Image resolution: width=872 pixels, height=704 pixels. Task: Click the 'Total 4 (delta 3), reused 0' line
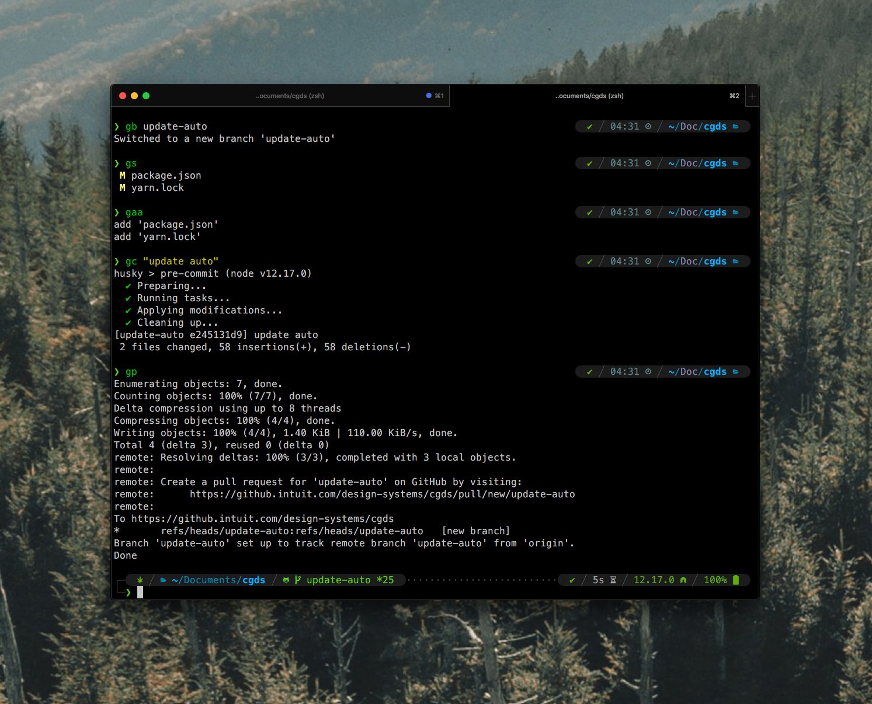click(222, 445)
